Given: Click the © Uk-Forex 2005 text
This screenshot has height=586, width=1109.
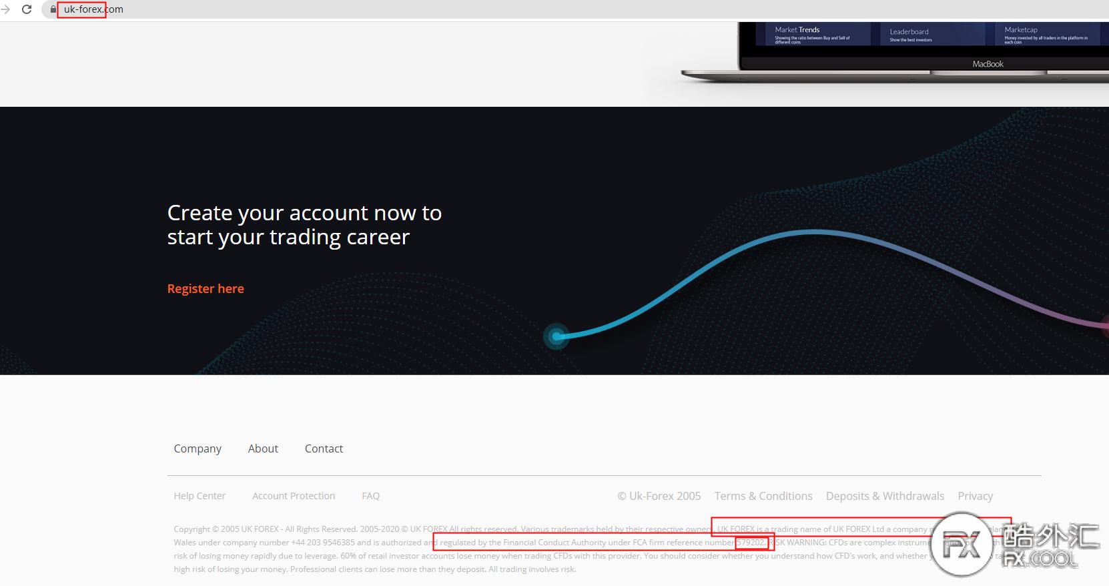Looking at the screenshot, I should point(659,496).
